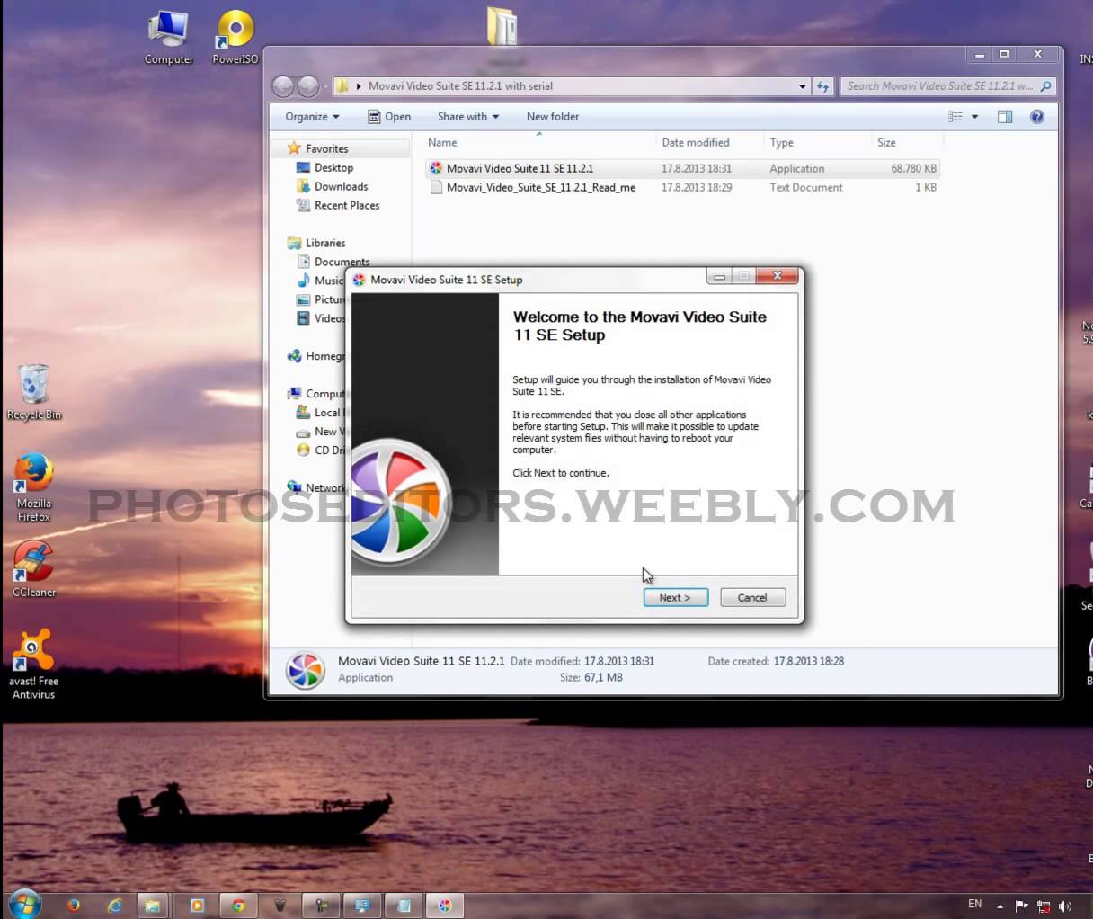Image resolution: width=1093 pixels, height=919 pixels.
Task: Open the Recycle Bin on the desktop
Action: point(34,392)
